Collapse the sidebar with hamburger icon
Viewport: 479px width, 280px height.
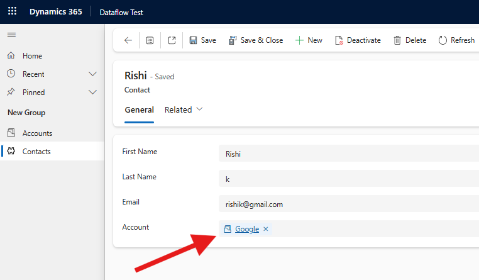11,35
